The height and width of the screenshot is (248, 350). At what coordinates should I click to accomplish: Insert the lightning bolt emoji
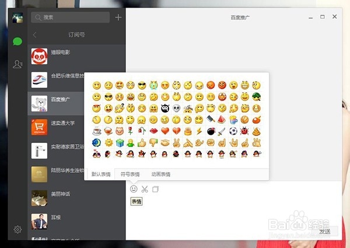coord(199,131)
